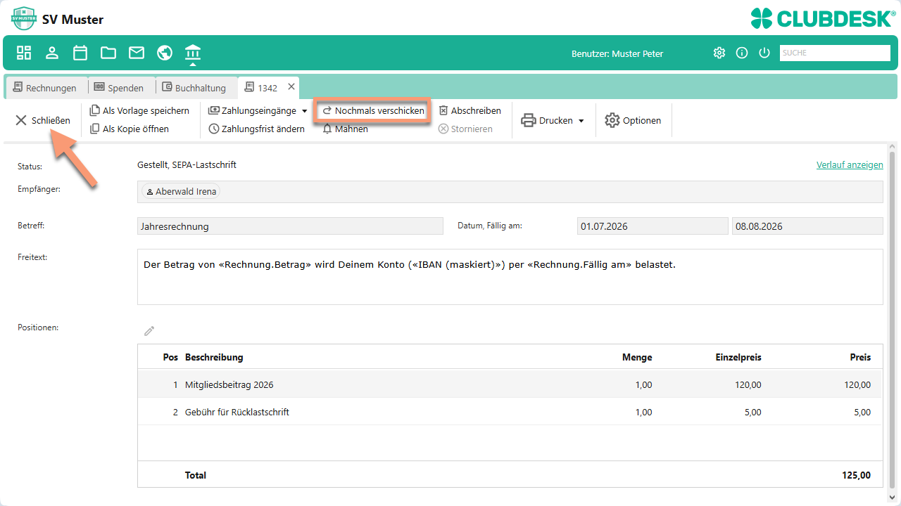Open the website globe icon
901x506 pixels.
pyautogui.click(x=165, y=53)
